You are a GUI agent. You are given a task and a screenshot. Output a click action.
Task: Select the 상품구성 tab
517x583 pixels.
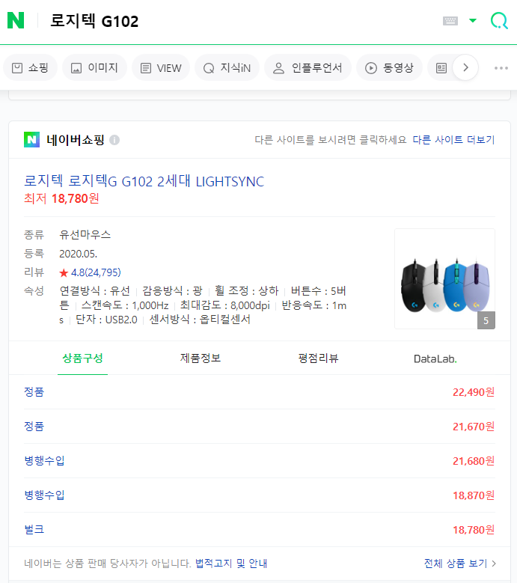[82, 358]
